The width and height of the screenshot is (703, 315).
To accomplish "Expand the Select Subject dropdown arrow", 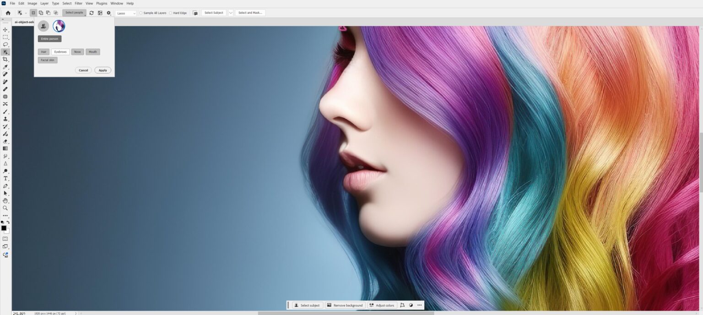I will (231, 13).
